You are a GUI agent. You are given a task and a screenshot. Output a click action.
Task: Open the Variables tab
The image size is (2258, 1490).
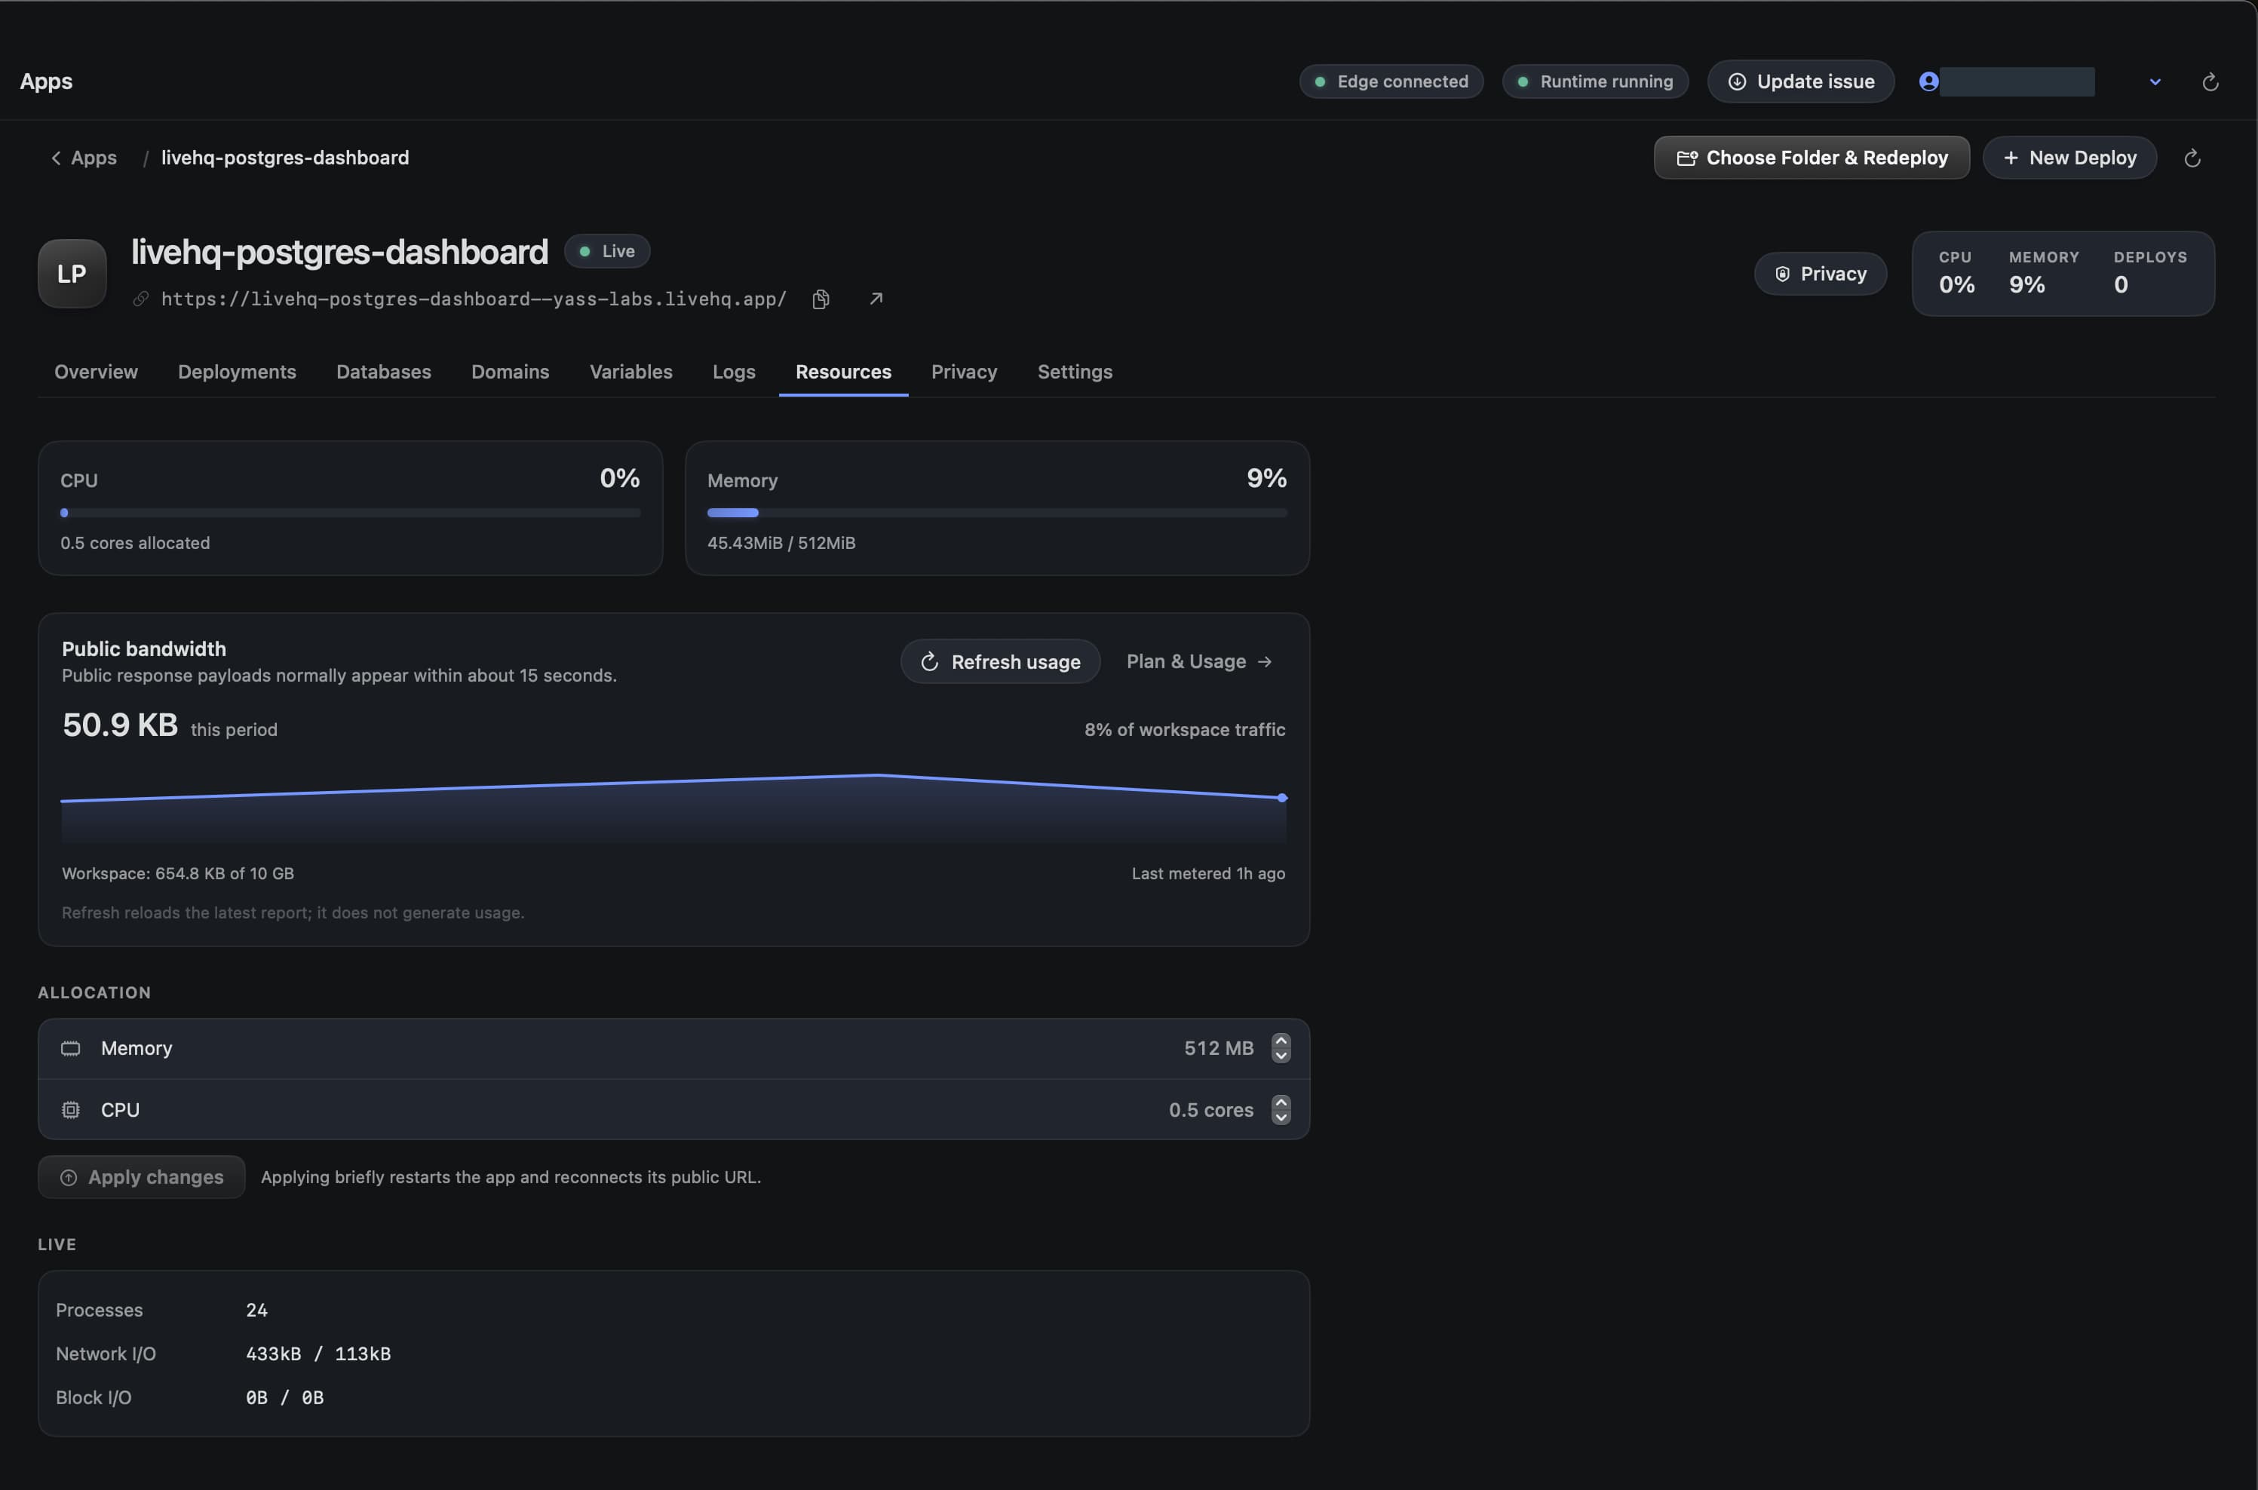631,372
